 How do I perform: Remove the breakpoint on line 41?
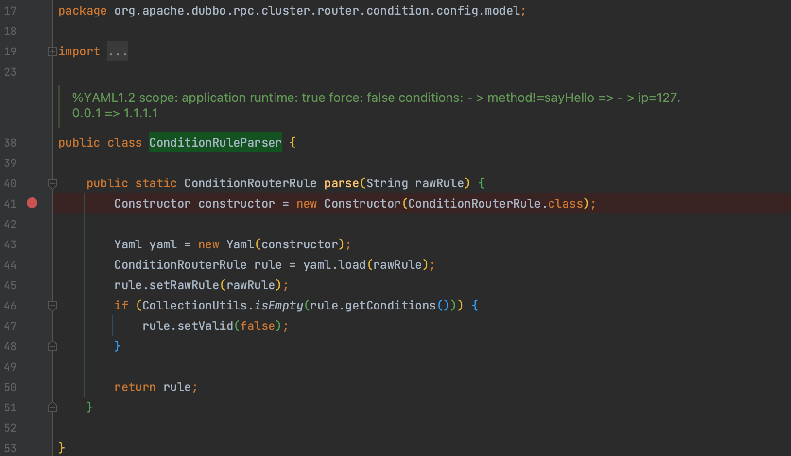(x=32, y=203)
